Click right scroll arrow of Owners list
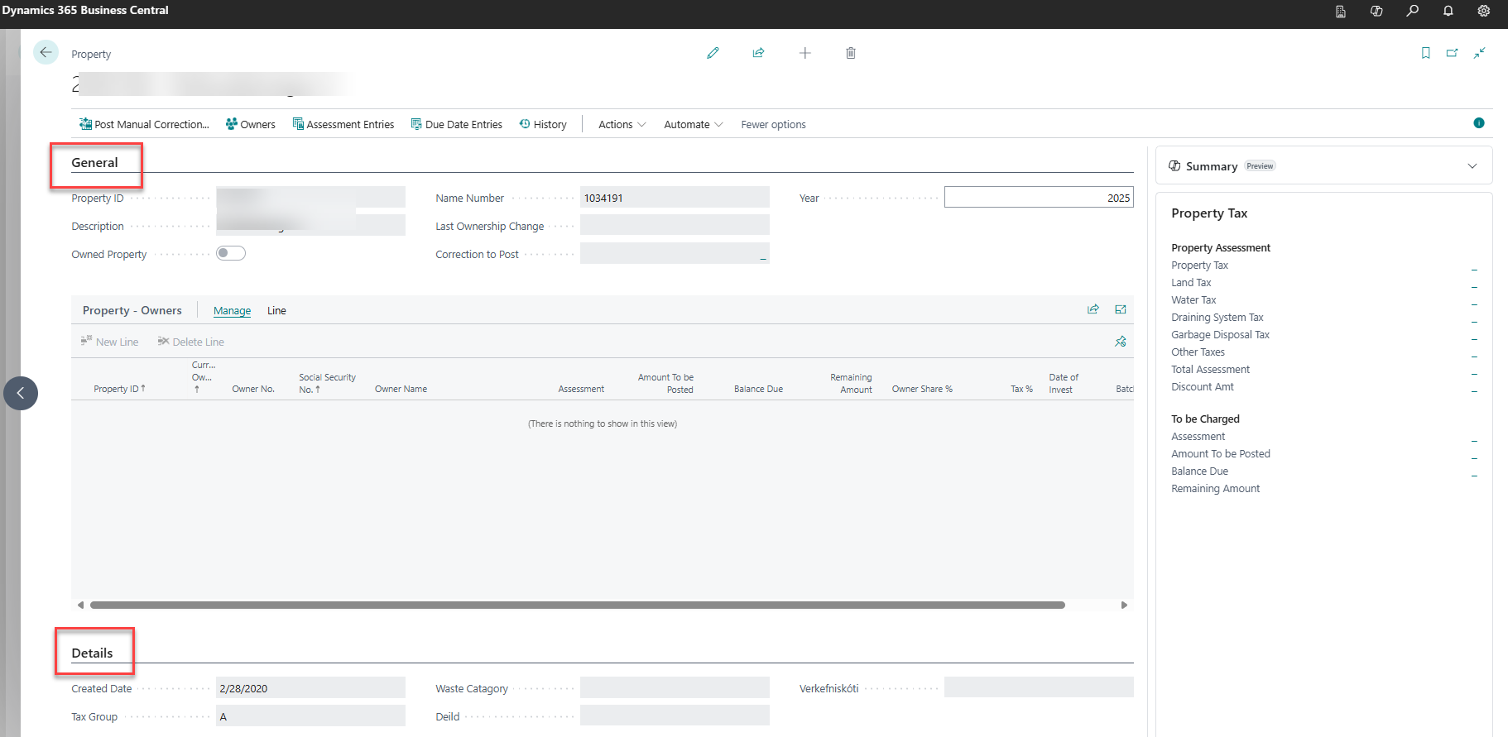 point(1124,605)
